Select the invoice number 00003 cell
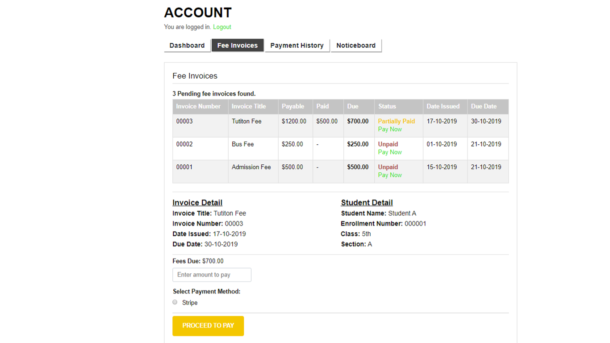 pos(184,121)
